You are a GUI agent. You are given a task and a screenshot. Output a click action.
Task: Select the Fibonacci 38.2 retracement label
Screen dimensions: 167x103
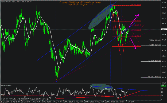(x=136, y=30)
